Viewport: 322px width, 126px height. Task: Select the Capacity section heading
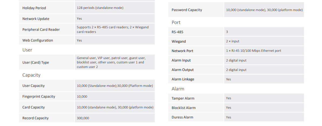(x=31, y=75)
